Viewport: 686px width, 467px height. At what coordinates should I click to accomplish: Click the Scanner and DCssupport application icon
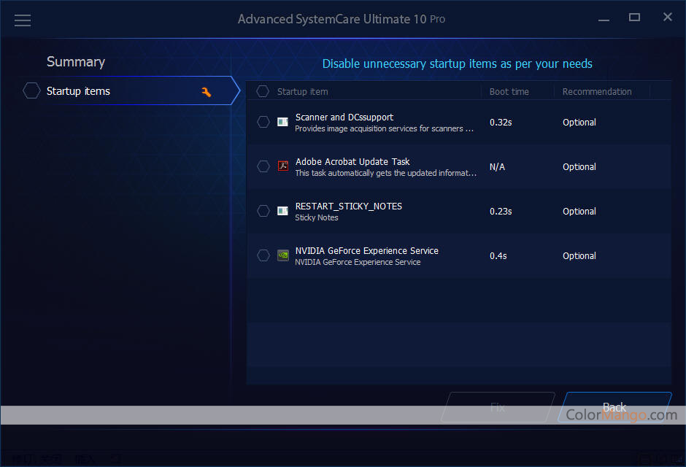coord(282,122)
